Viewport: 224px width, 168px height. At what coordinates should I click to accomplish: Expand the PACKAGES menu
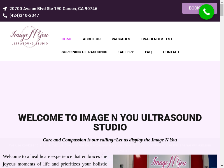121,39
